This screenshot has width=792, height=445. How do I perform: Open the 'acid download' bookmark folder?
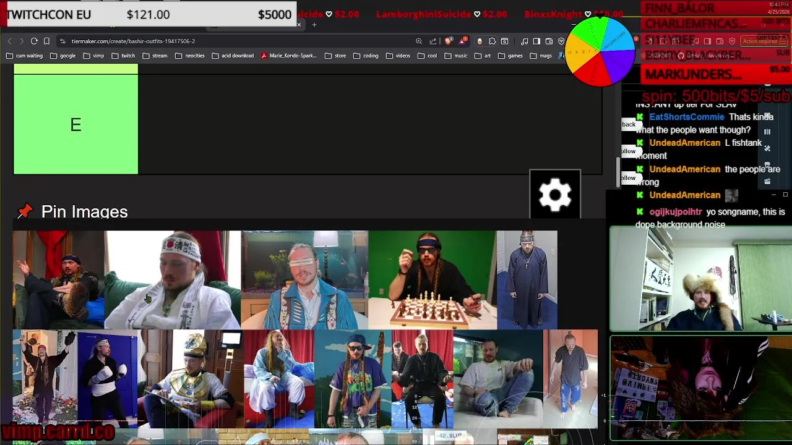point(232,56)
